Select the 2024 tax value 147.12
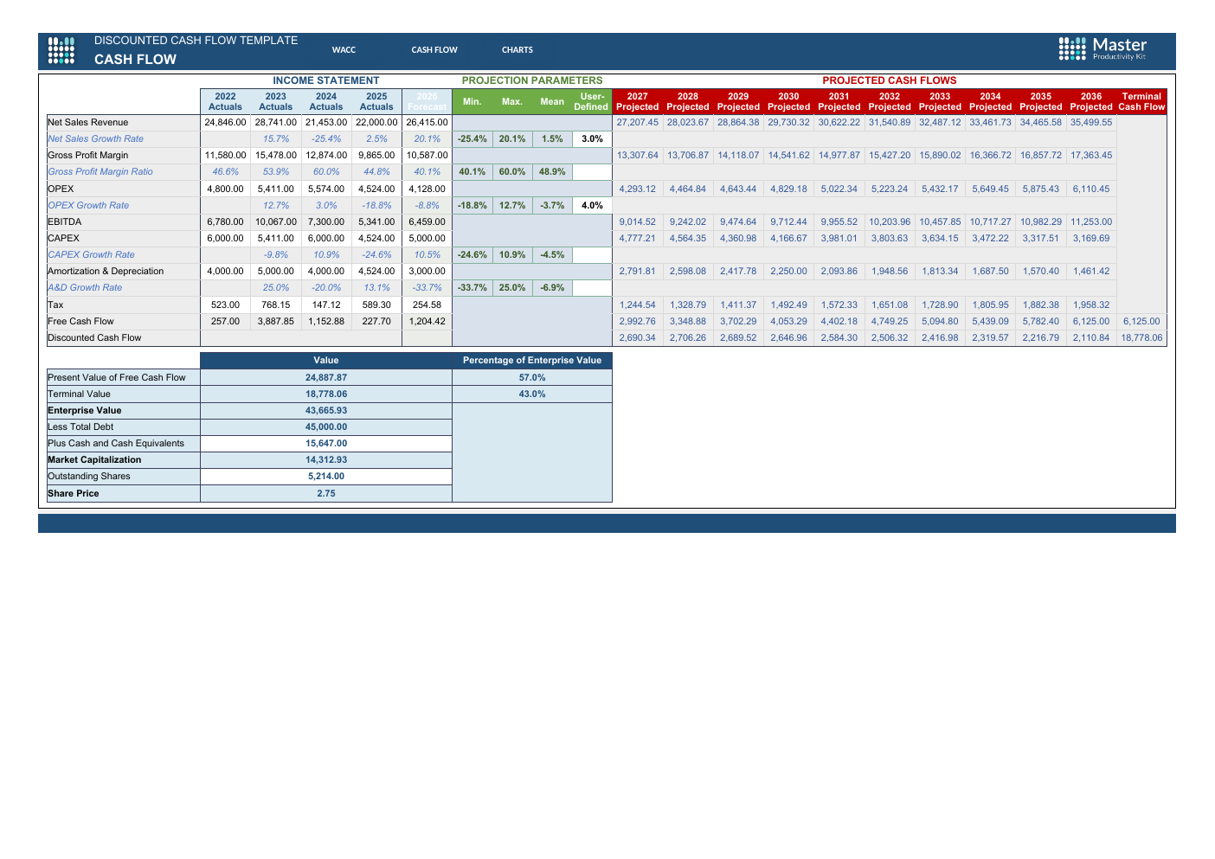Viewport: 1215px width, 859px height. click(326, 305)
